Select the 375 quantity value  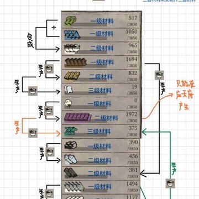(x=133, y=128)
